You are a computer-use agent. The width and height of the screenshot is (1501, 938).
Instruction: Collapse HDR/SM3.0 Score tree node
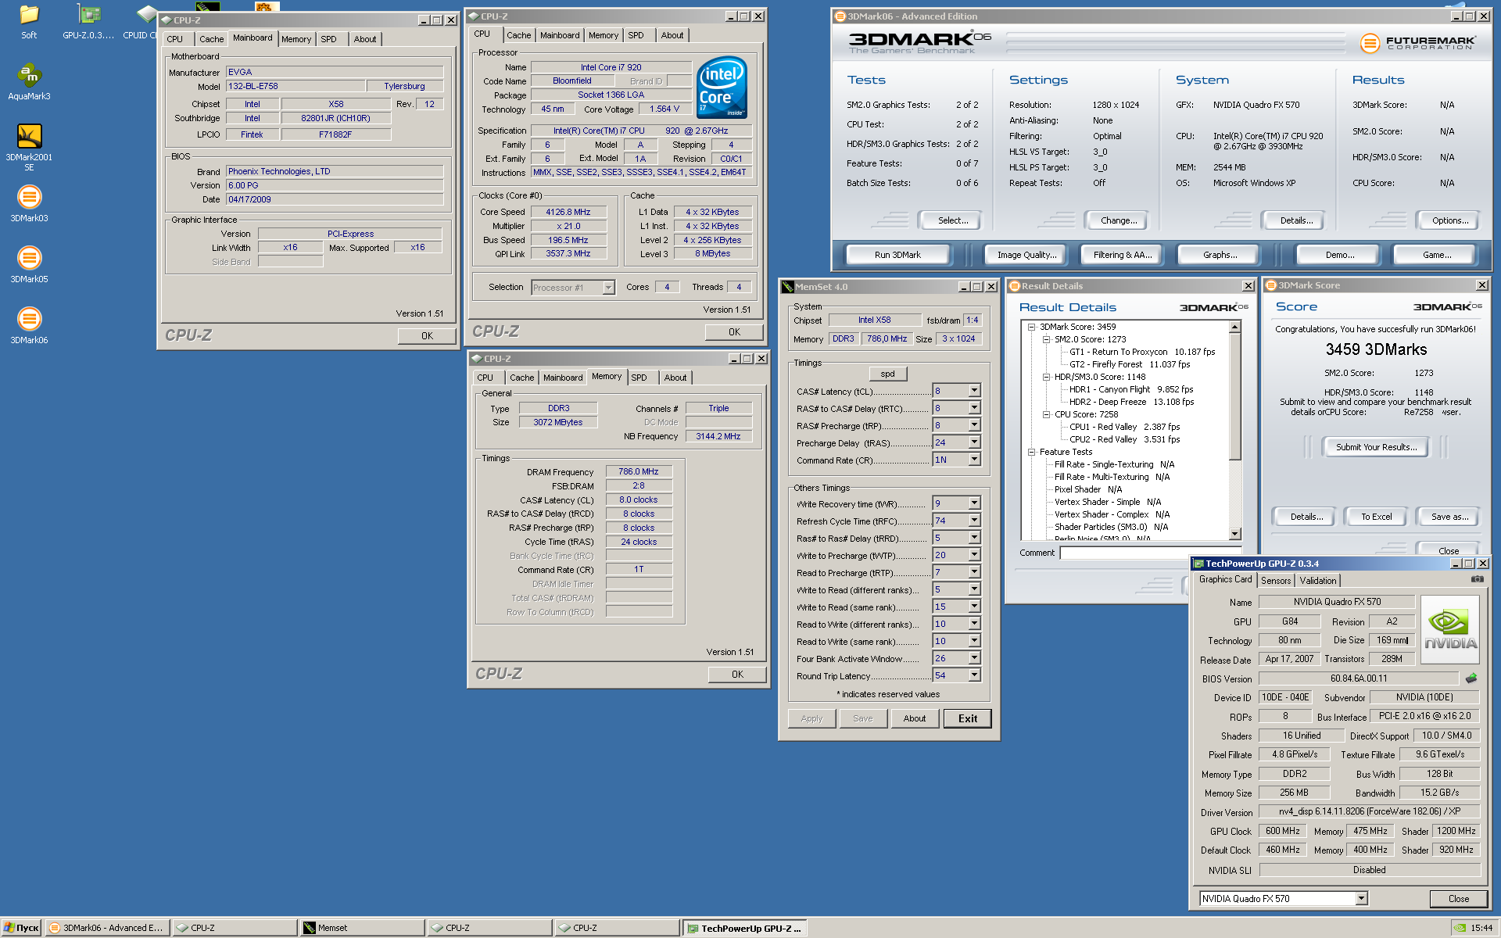point(1046,377)
